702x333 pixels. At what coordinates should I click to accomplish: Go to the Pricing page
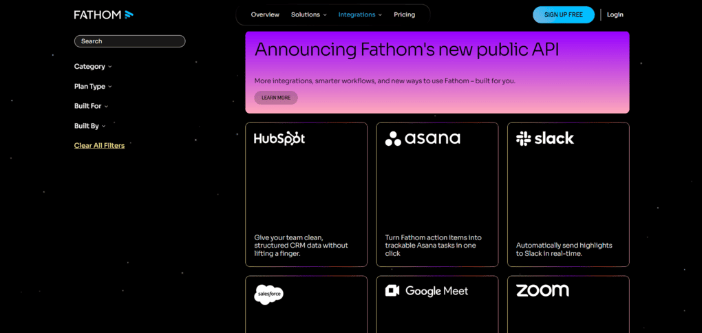404,14
